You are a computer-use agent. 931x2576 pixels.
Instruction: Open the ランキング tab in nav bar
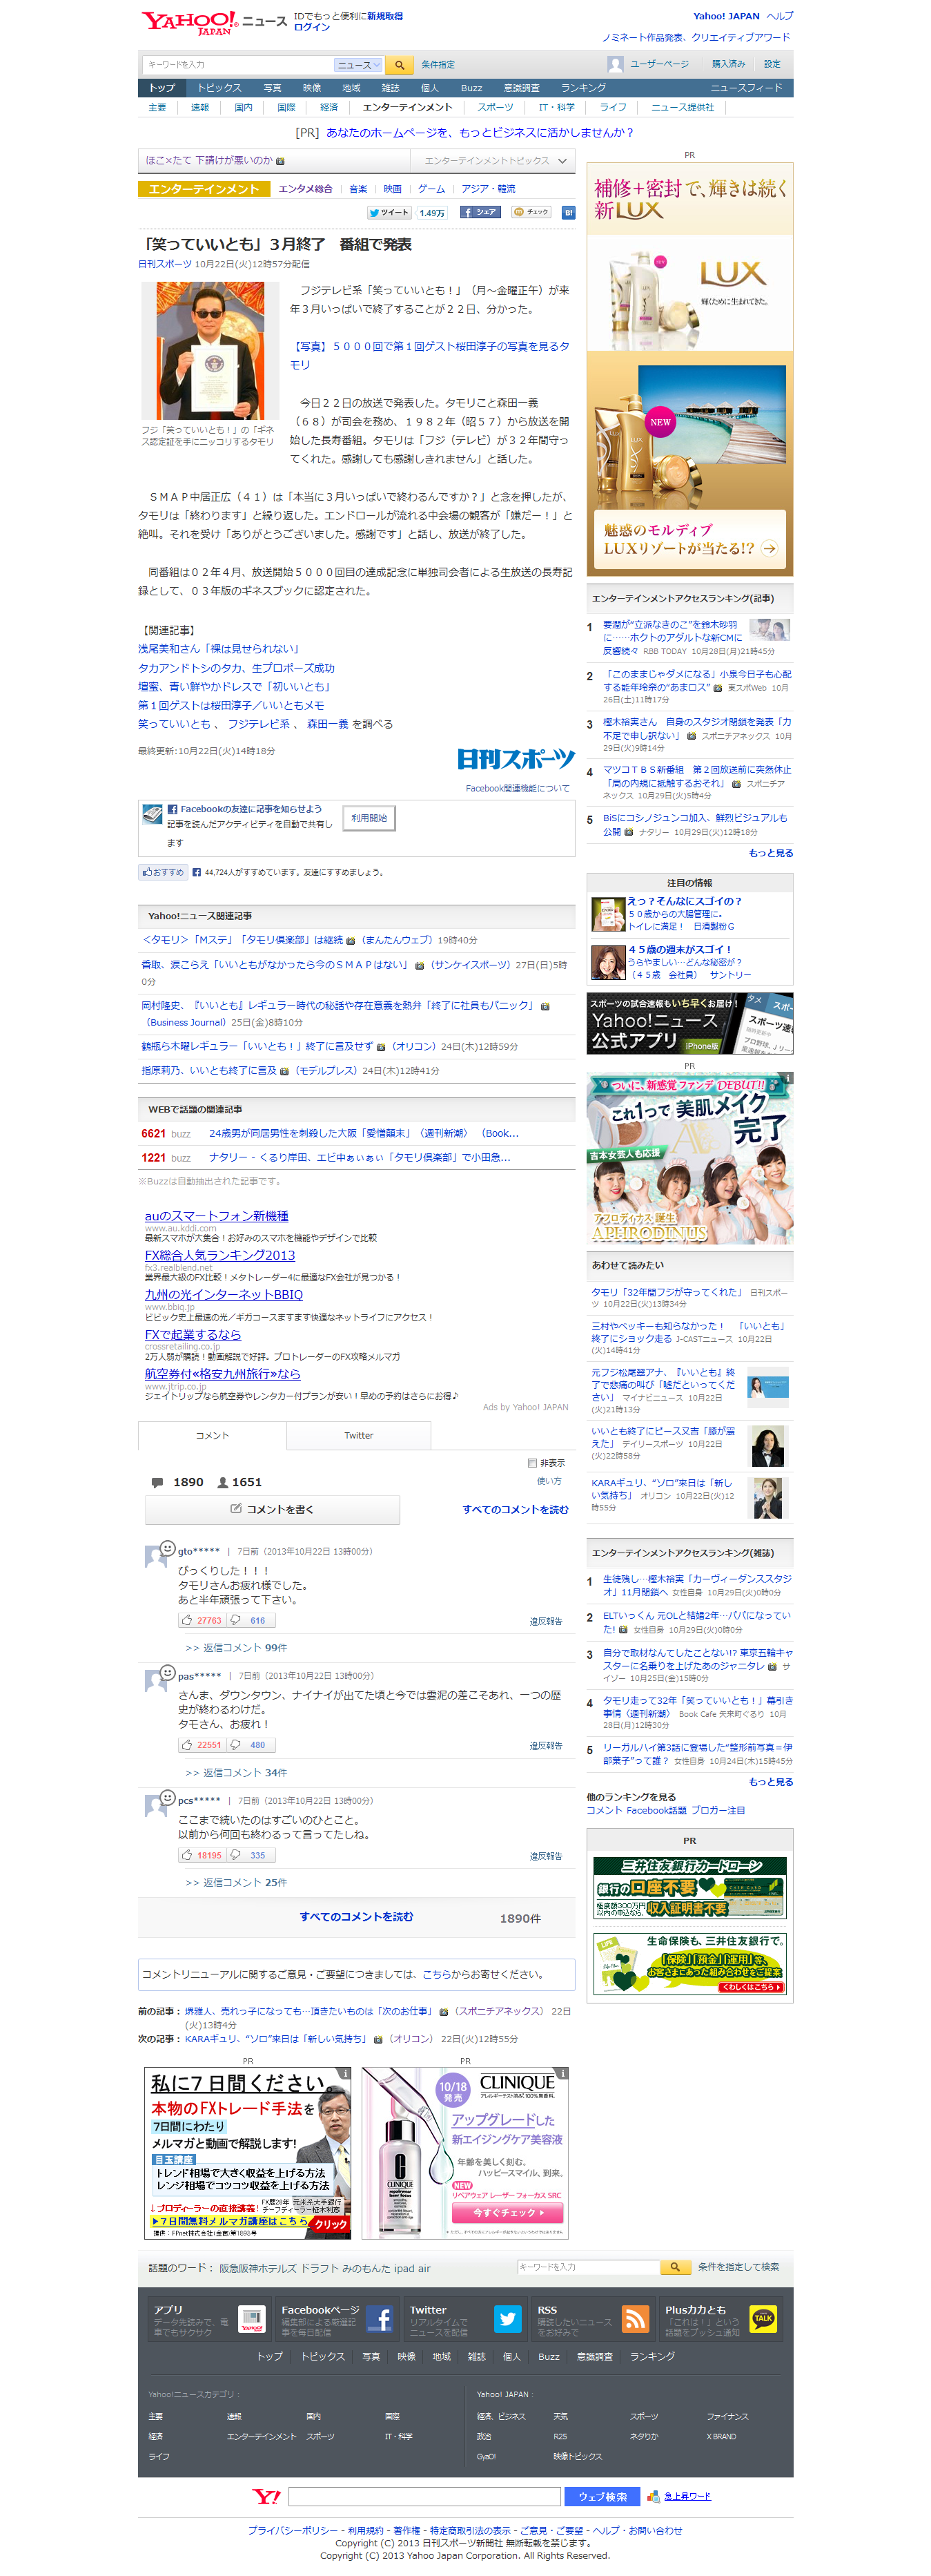tap(582, 88)
